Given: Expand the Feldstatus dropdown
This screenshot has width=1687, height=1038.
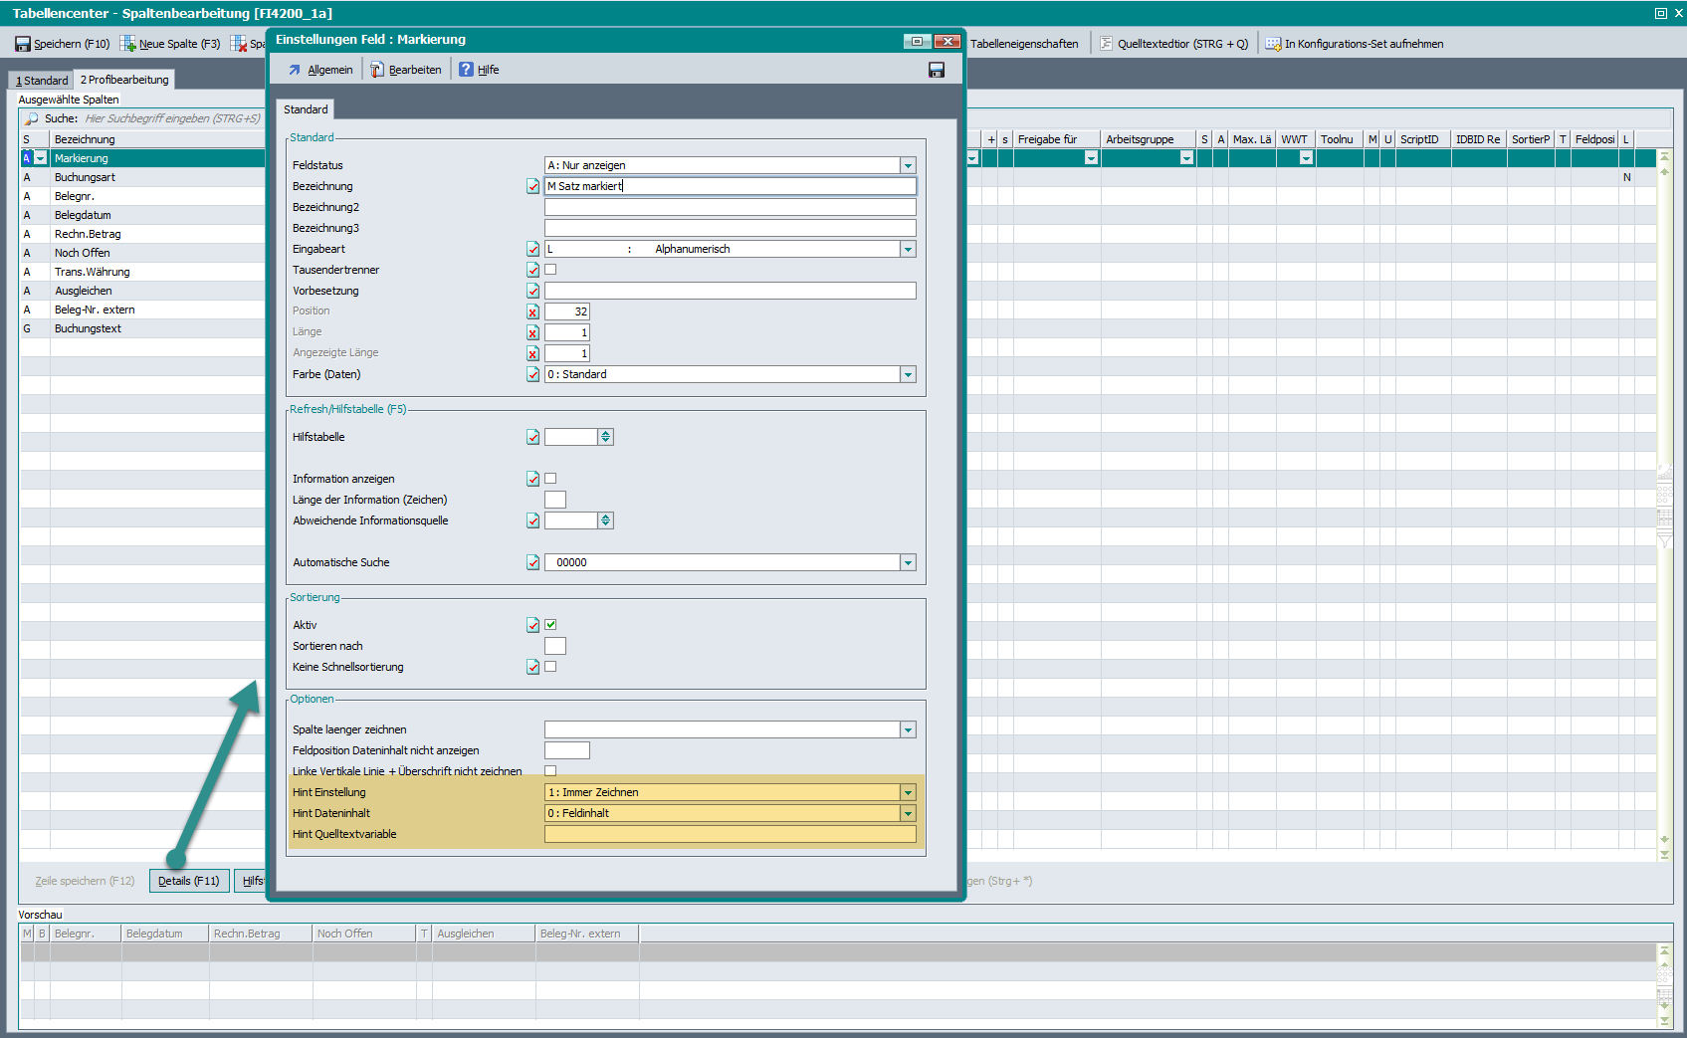Looking at the screenshot, I should (x=908, y=166).
